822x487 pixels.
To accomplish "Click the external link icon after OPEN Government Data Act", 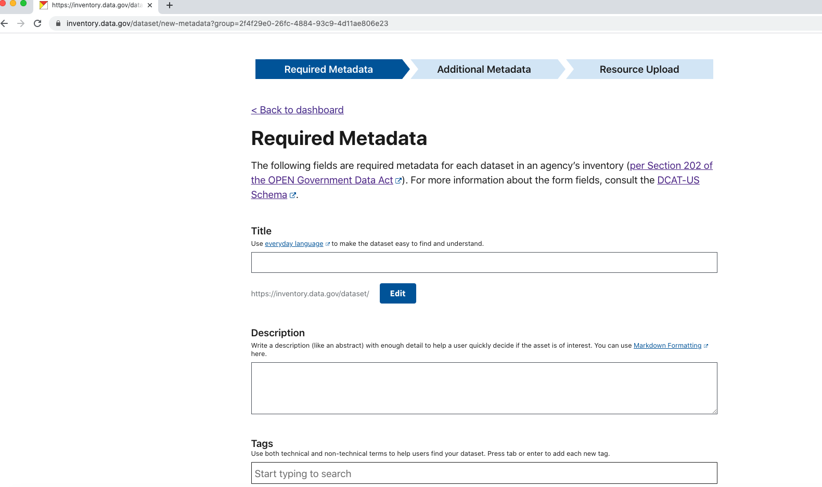I will point(399,181).
